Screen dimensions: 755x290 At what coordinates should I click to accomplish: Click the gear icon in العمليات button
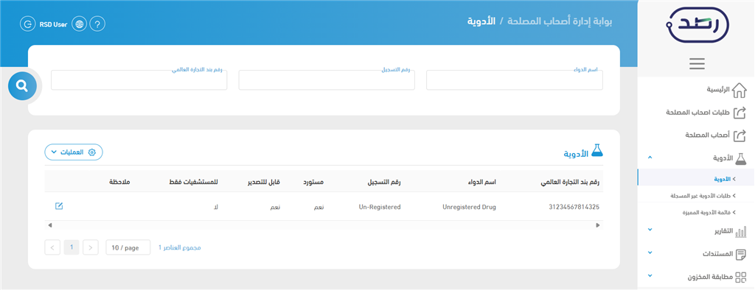click(92, 152)
